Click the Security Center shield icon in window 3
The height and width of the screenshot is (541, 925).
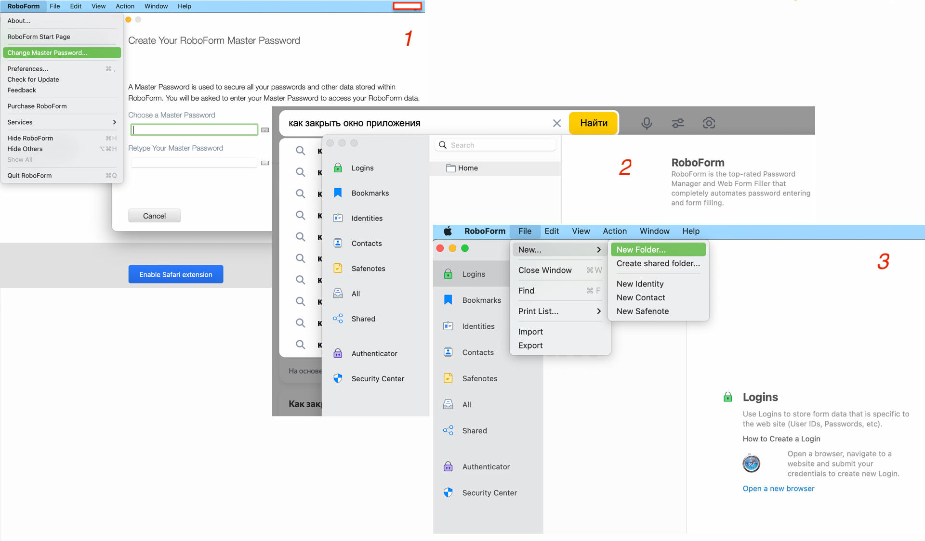click(x=448, y=492)
